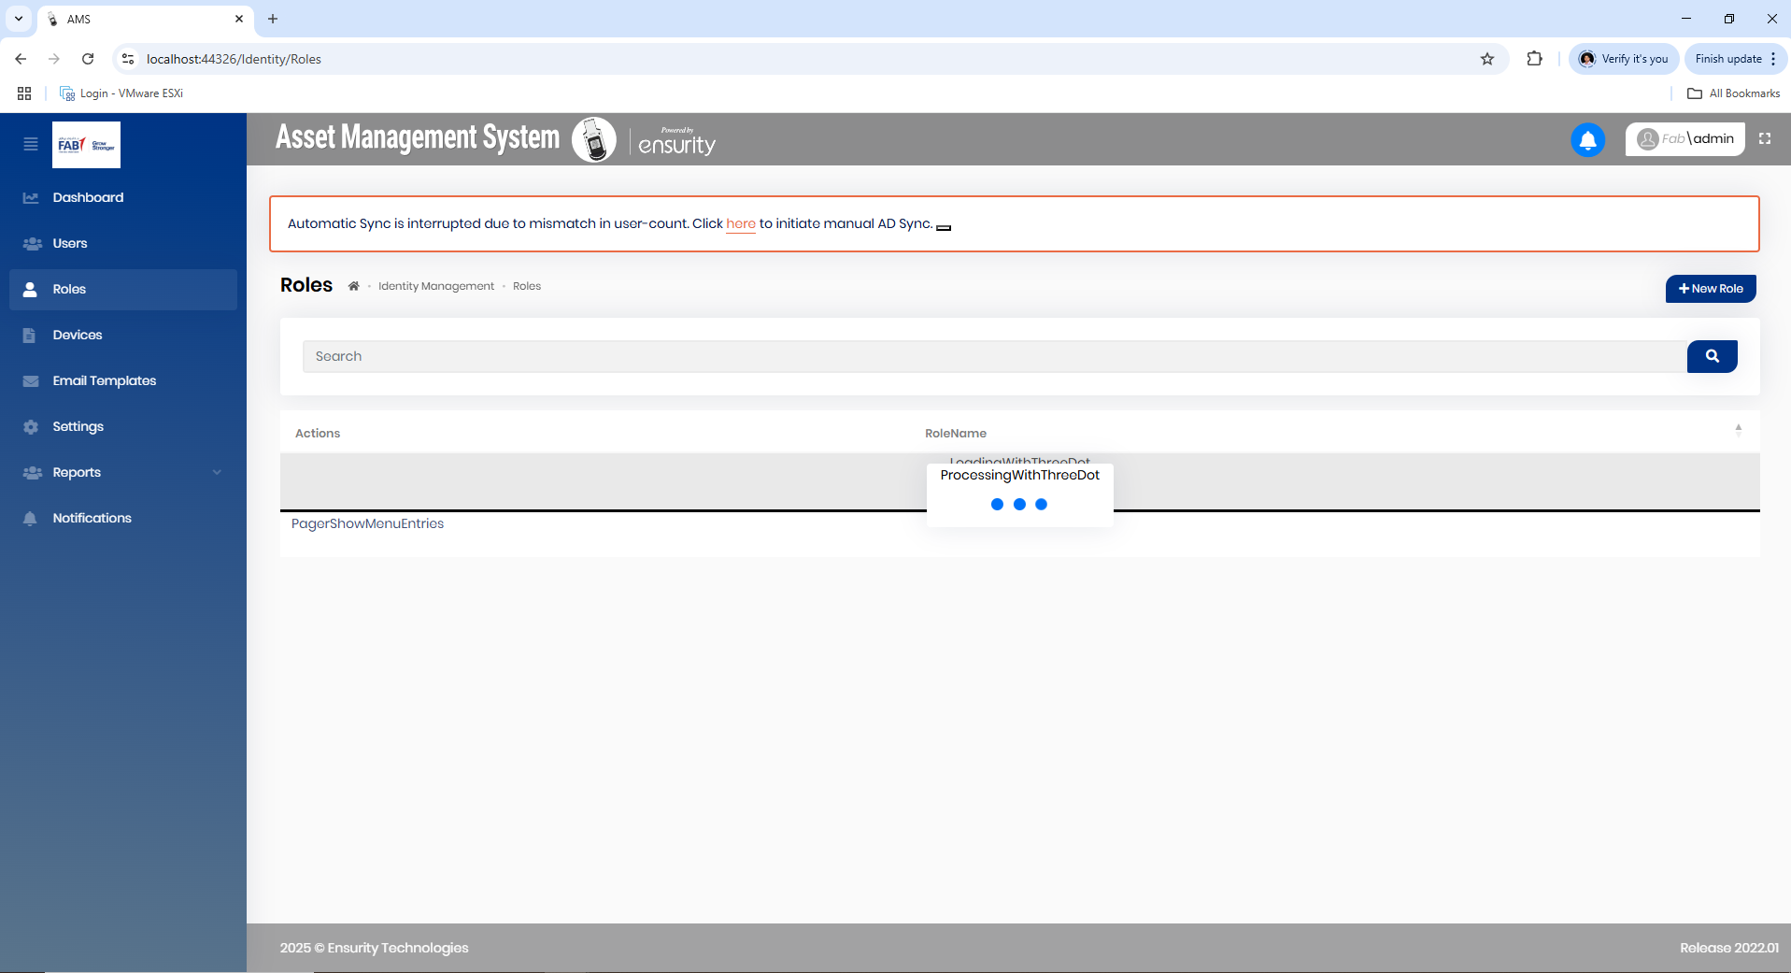The height and width of the screenshot is (973, 1791).
Task: Open browser extensions puzzle icon
Action: pos(1534,59)
